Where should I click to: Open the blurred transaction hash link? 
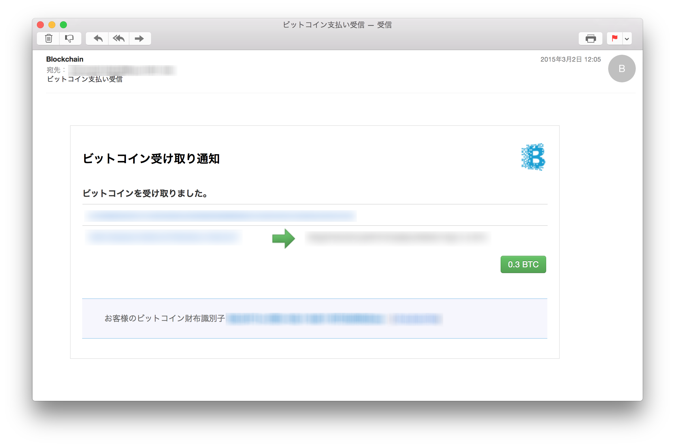pyautogui.click(x=220, y=216)
